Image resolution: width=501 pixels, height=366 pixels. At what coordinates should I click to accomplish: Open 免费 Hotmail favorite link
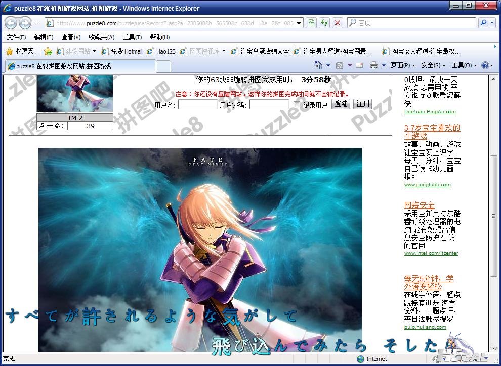pos(122,51)
